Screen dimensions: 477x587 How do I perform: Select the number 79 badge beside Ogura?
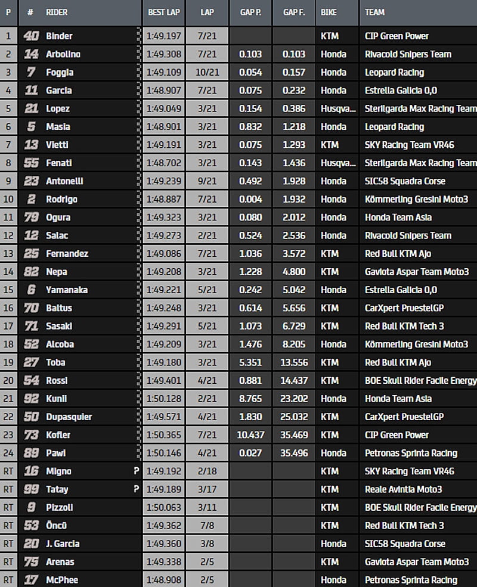[x=31, y=218]
